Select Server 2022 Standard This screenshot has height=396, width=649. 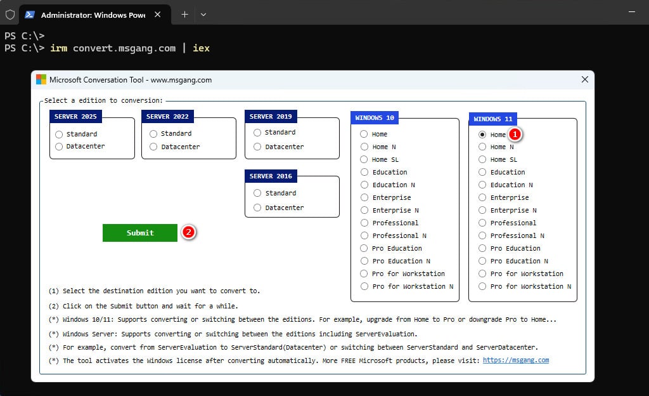coord(170,133)
